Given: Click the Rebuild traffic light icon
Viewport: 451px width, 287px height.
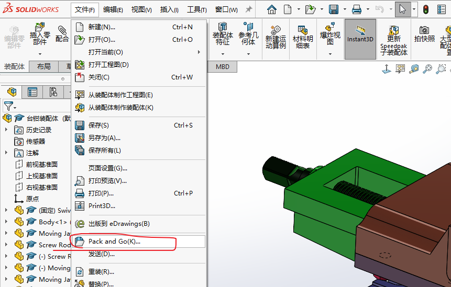Looking at the screenshot, I should pyautogui.click(x=426, y=9).
